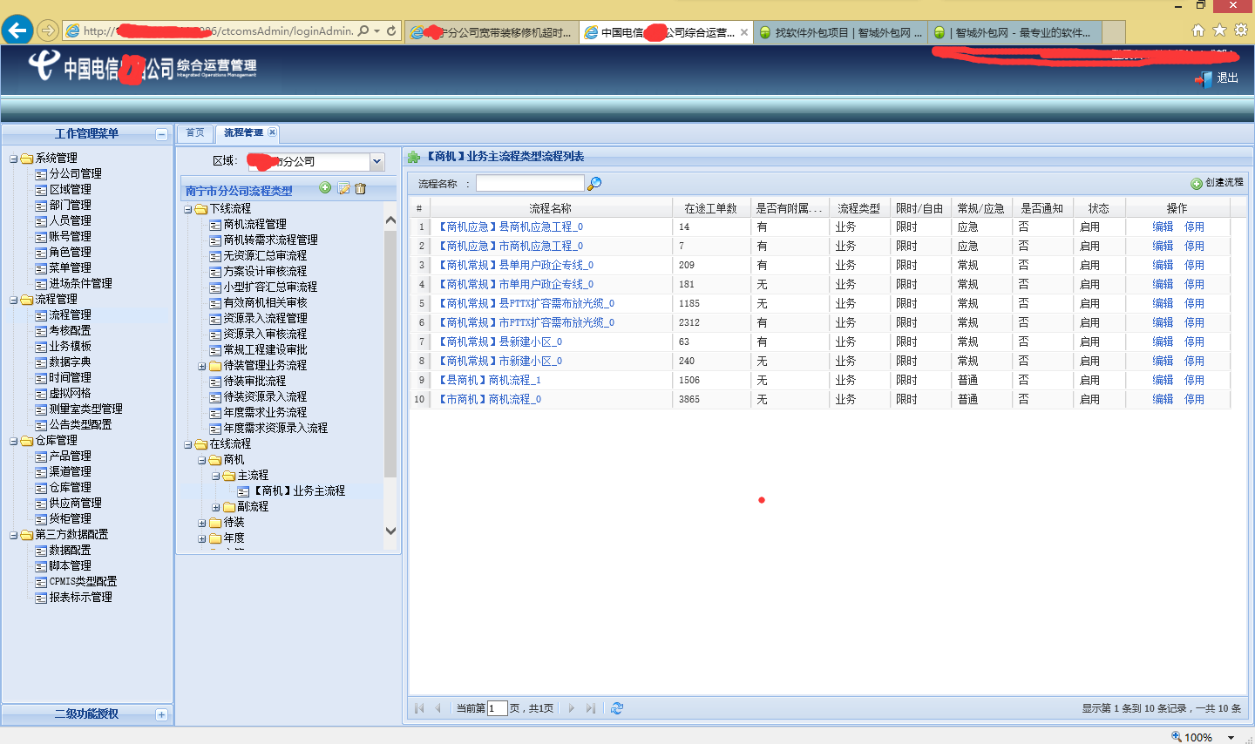Click the search magnifier next to 流程名称

594,184
